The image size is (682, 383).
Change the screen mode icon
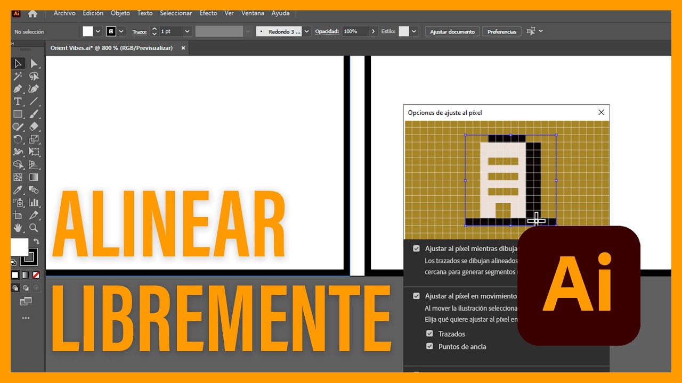[x=26, y=302]
